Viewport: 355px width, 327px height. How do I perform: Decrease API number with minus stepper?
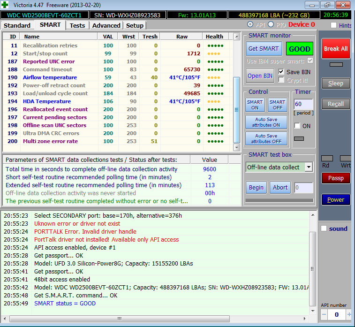click(x=324, y=314)
